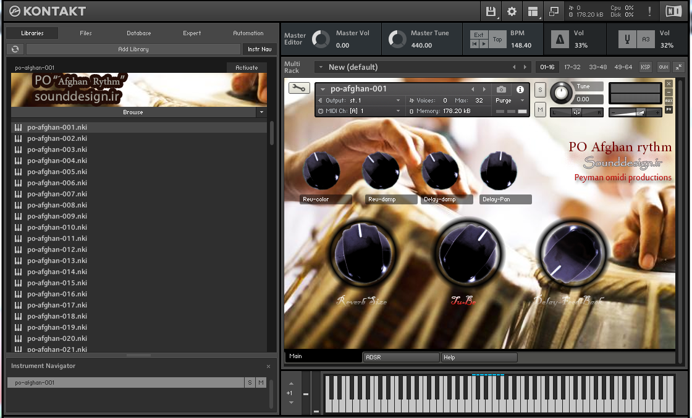Refresh libraries with the circular arrows icon
This screenshot has height=418, width=692.
click(15, 49)
